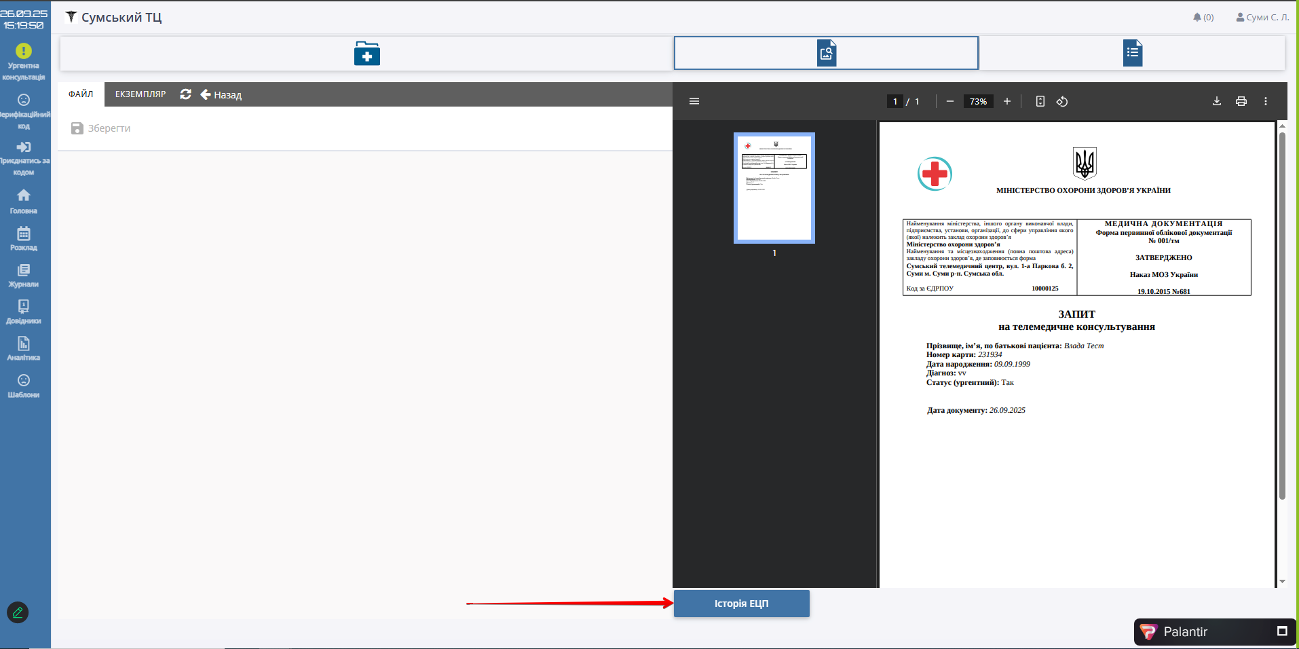Select page 1 thumbnail

pos(774,188)
